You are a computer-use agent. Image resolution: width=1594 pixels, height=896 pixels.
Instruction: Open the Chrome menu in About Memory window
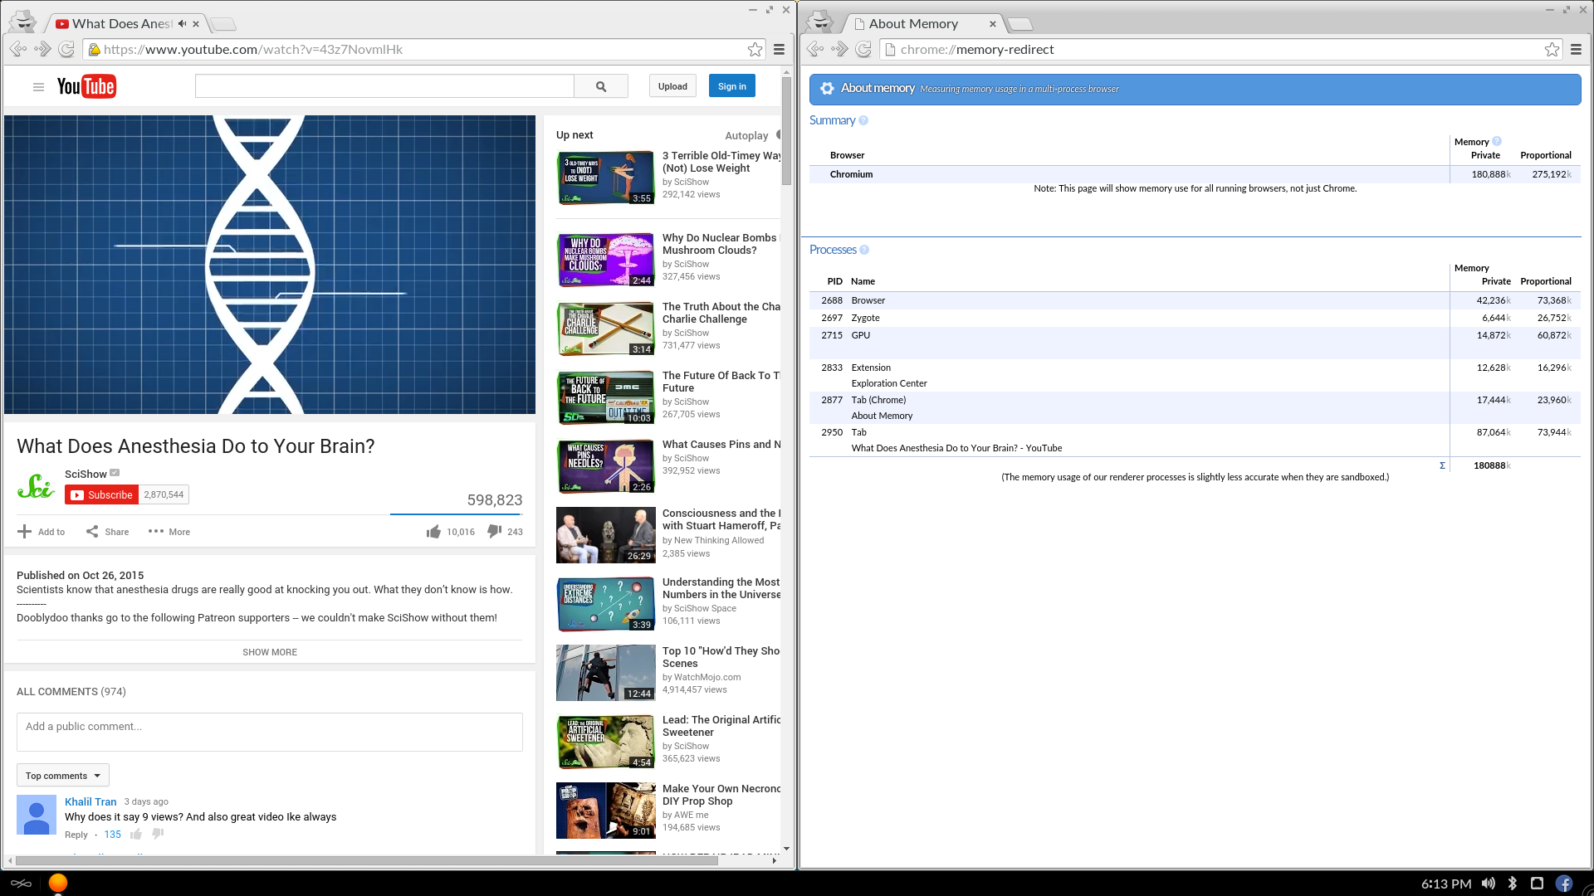(x=1576, y=50)
